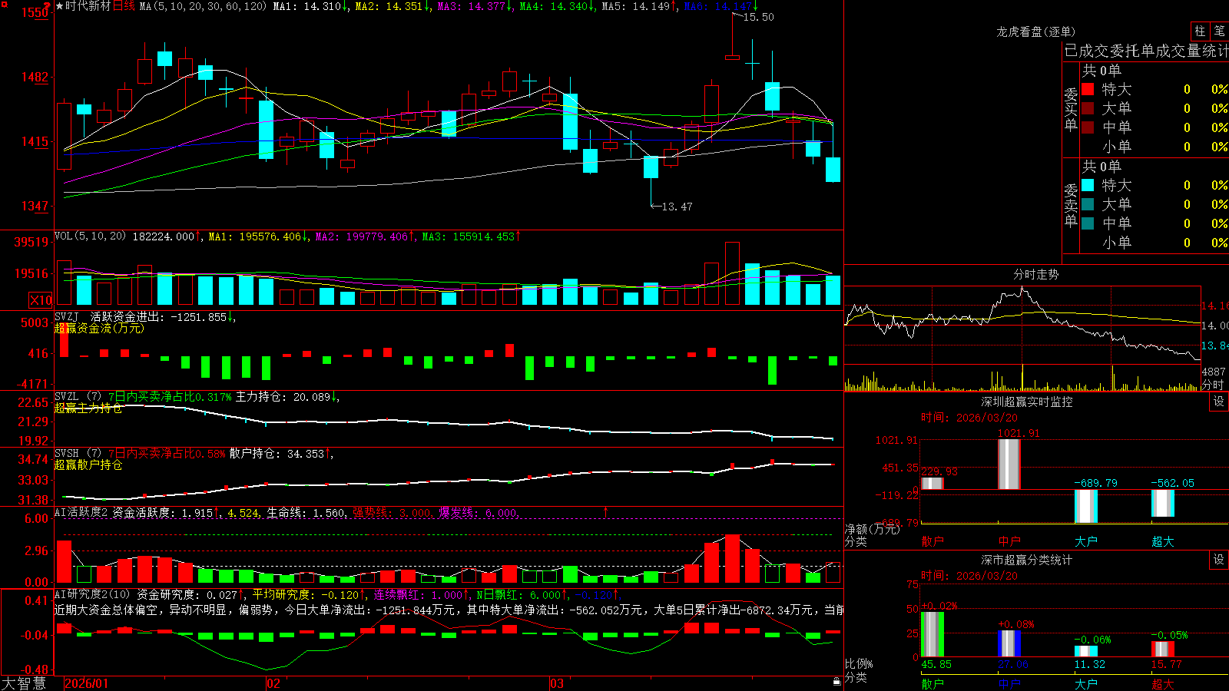Image resolution: width=1229 pixels, height=691 pixels.
Task: Open MA(5,10,20,30,60,120) indicator parameters
Action: [x=203, y=6]
